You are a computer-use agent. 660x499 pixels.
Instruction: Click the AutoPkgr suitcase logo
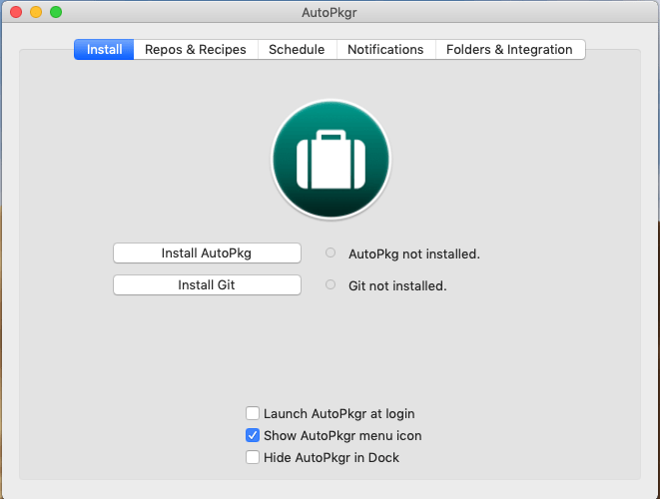(330, 160)
